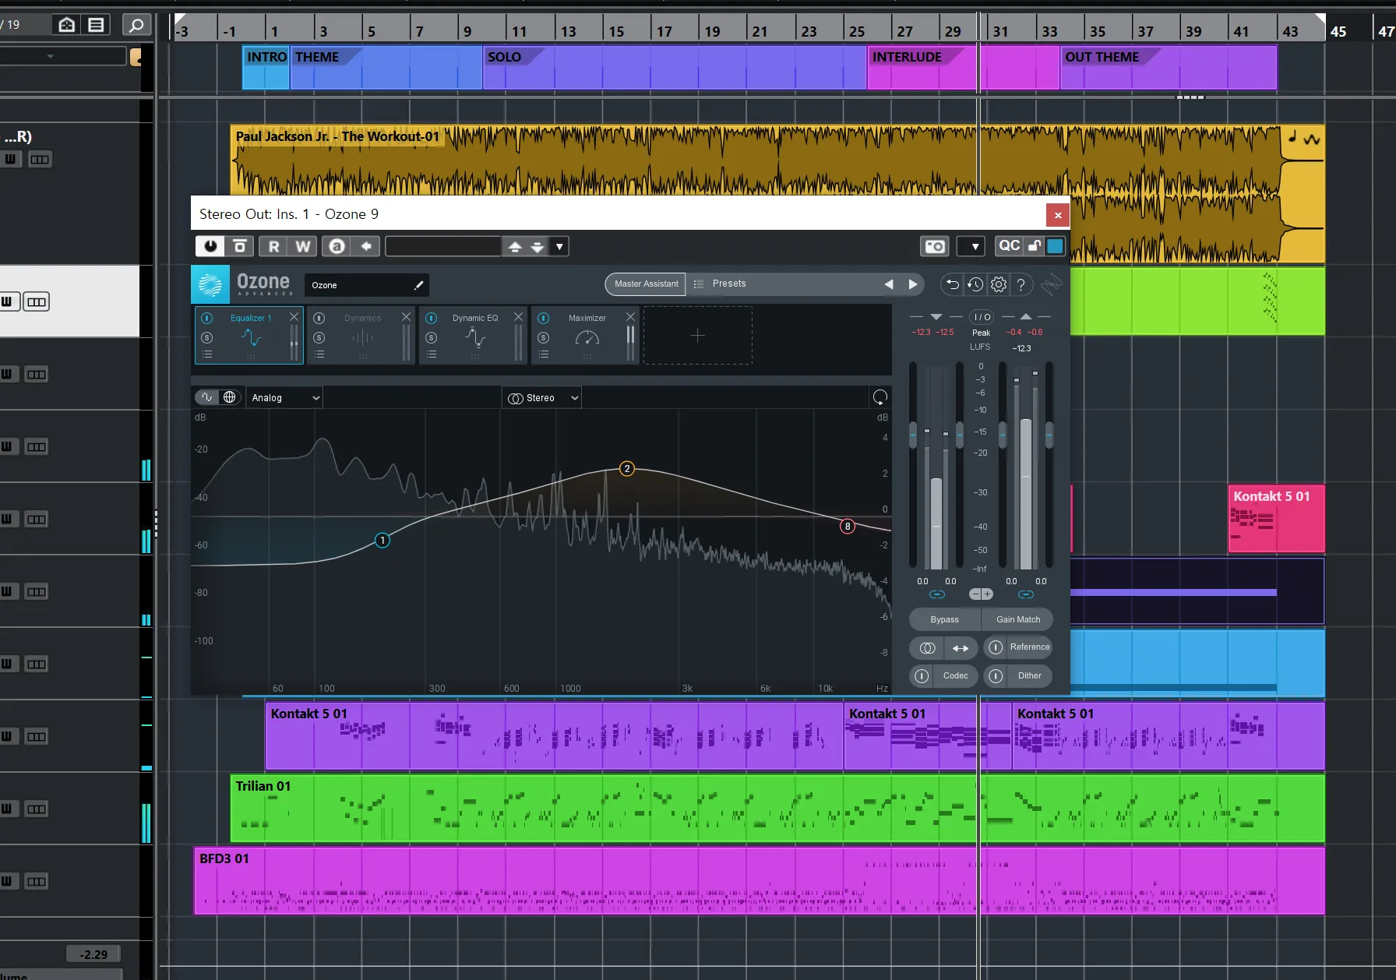Enable Write automation (W) for the plug-in
This screenshot has width=1396, height=980.
pyautogui.click(x=302, y=246)
